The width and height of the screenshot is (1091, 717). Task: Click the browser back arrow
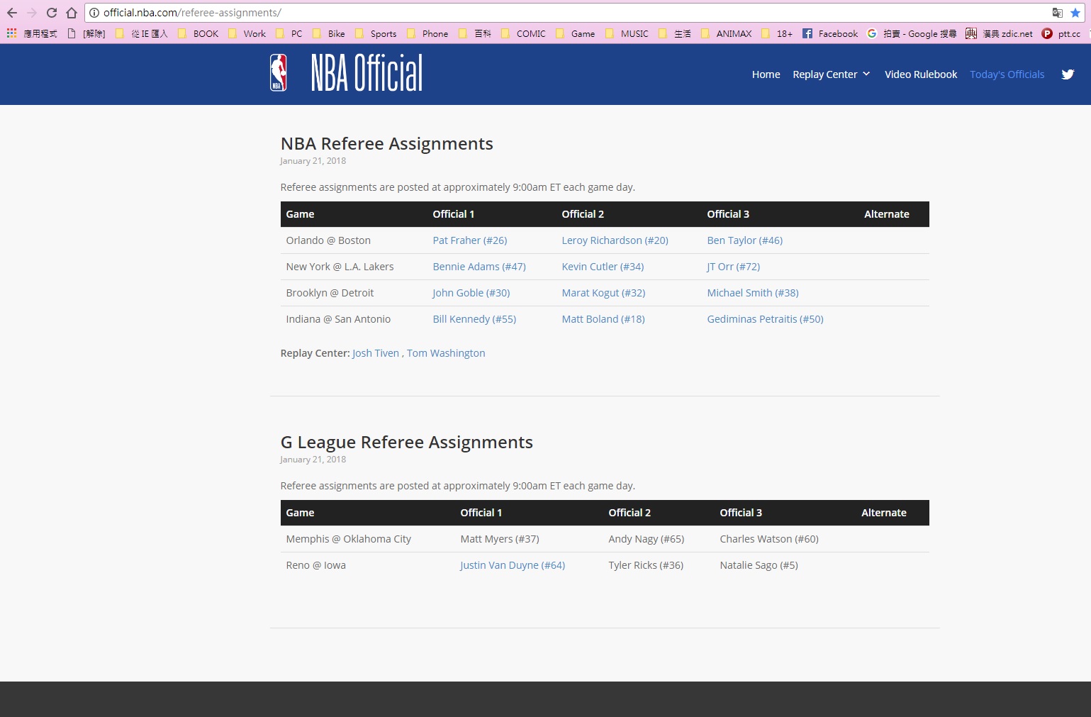point(12,13)
